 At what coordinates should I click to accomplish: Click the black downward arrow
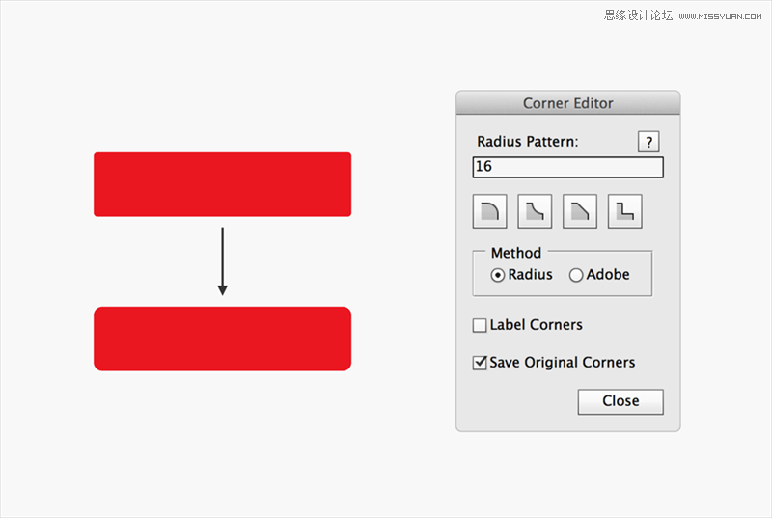tap(223, 261)
